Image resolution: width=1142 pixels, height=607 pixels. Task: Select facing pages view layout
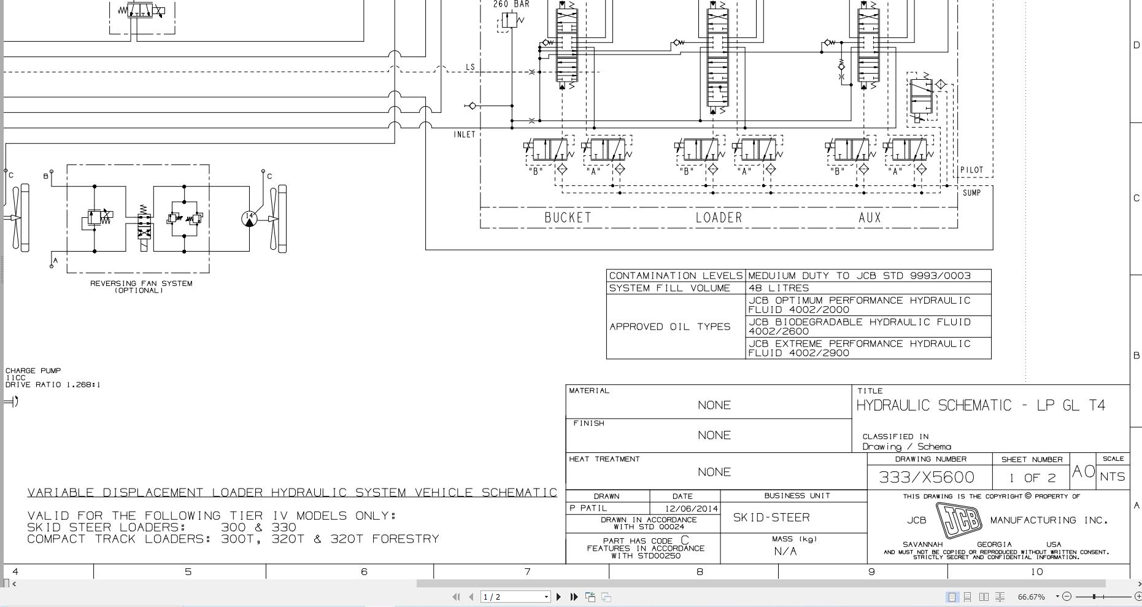984,597
